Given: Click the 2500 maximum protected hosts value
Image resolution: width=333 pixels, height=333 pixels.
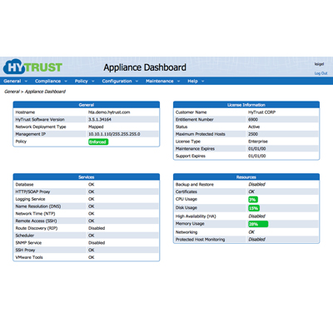Looking at the screenshot, I should [x=253, y=134].
